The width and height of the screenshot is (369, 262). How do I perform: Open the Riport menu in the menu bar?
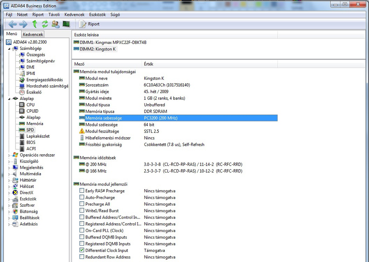(38, 15)
